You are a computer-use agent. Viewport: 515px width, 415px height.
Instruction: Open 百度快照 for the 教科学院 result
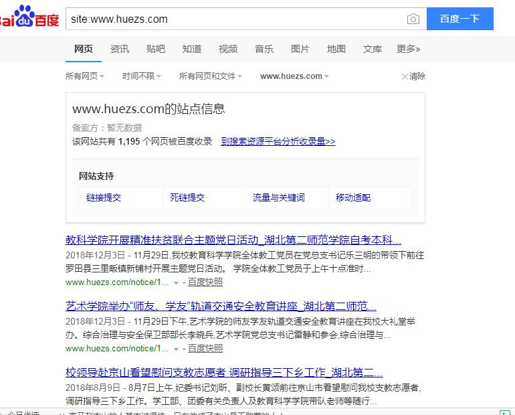coord(205,282)
